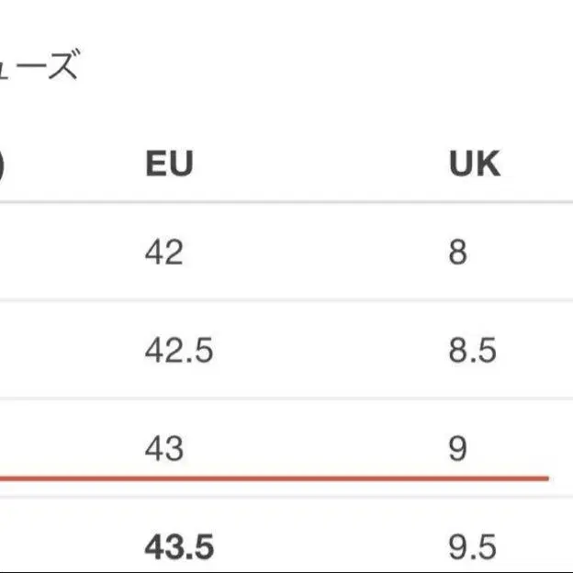
Task: Click the EU column header
Action: pyautogui.click(x=169, y=163)
